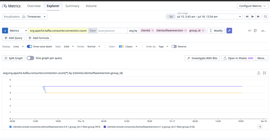
Task: Click the color palette icon
Action: pos(255,30)
